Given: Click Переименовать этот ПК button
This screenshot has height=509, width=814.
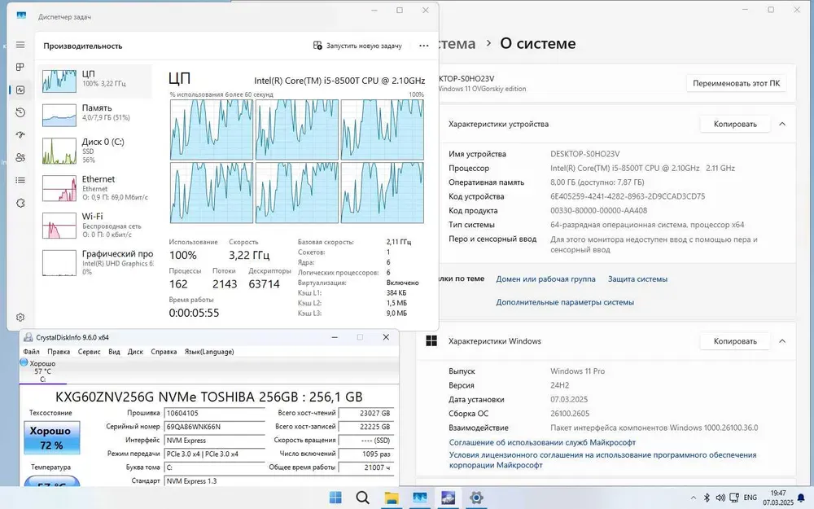Looking at the screenshot, I should [736, 83].
